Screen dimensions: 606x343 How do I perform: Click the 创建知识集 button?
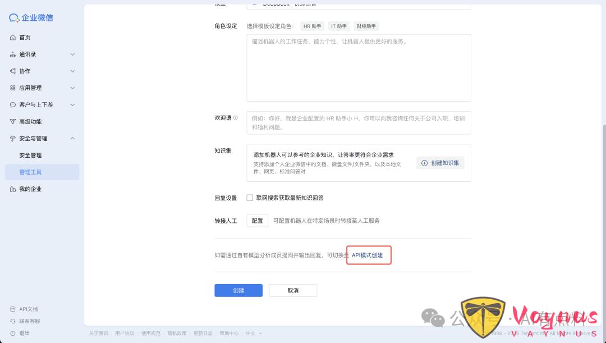coord(440,162)
